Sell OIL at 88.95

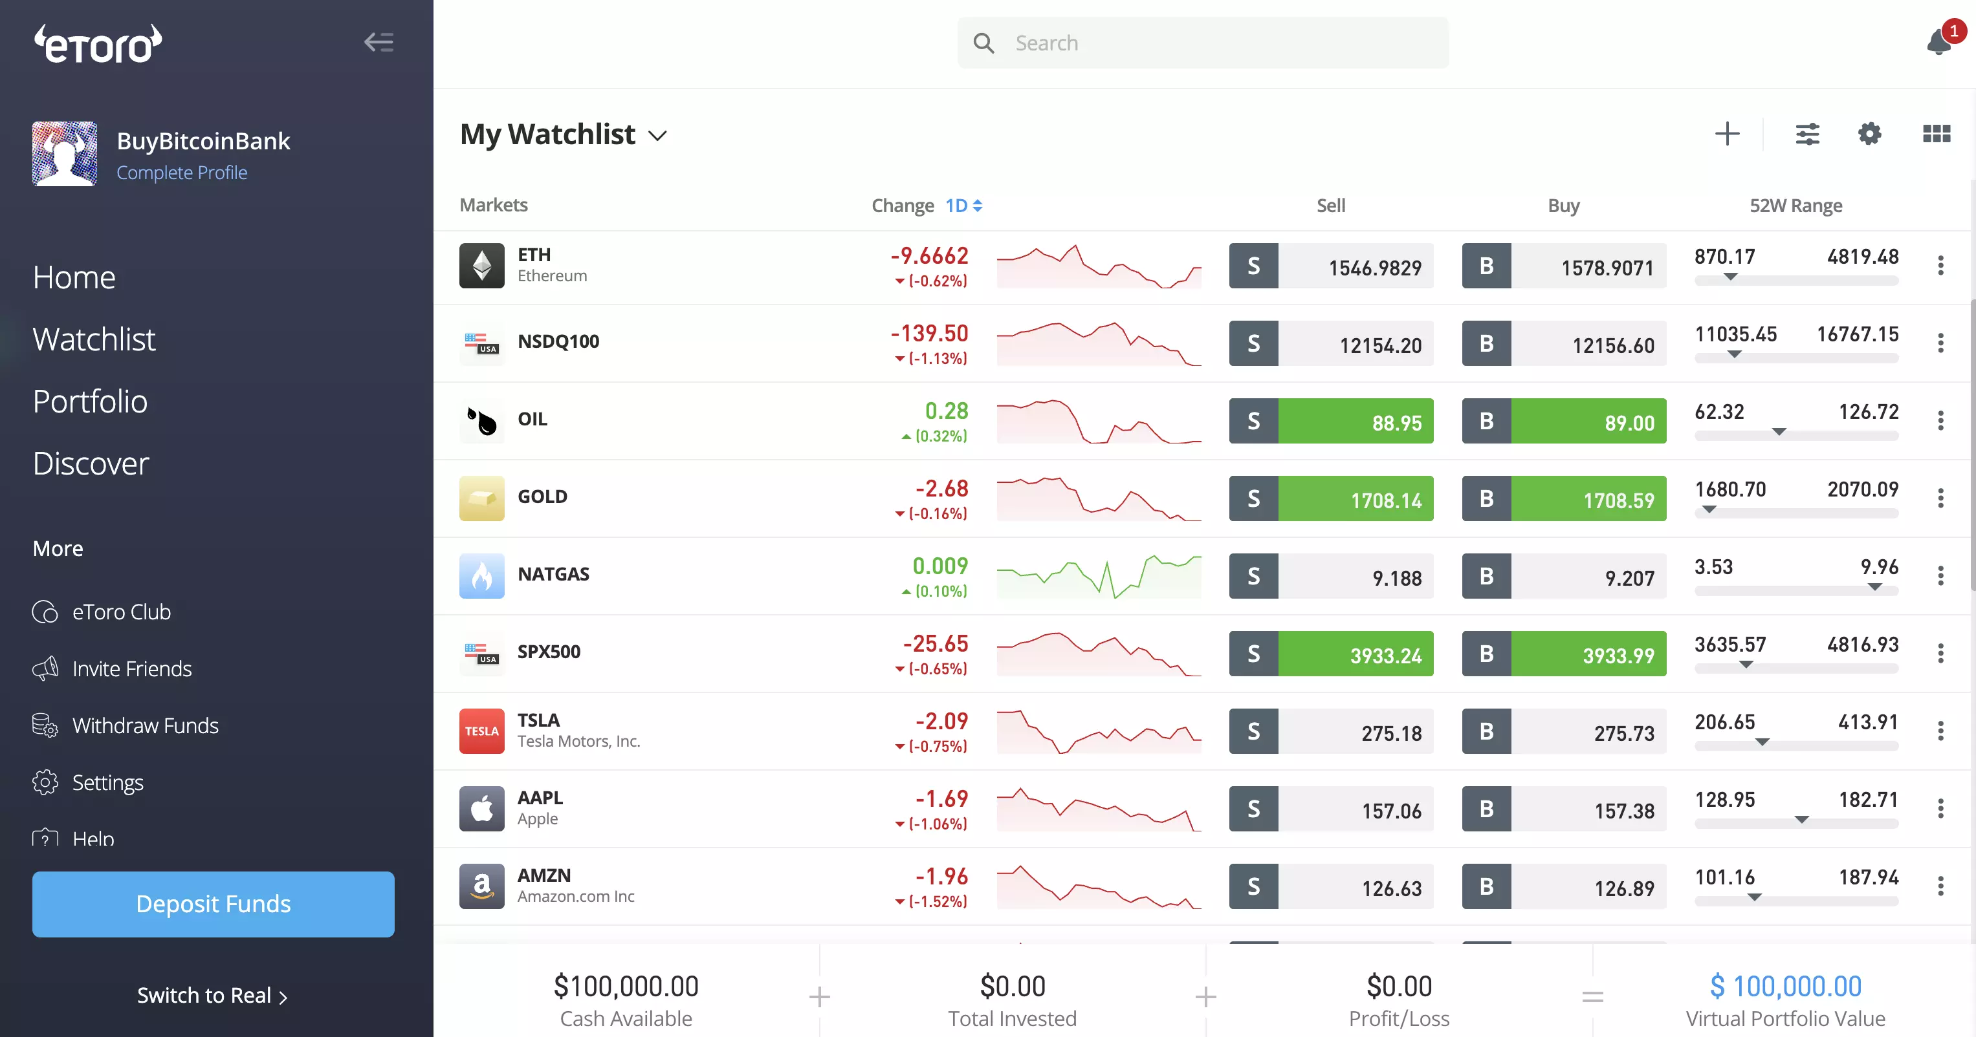(x=1331, y=421)
